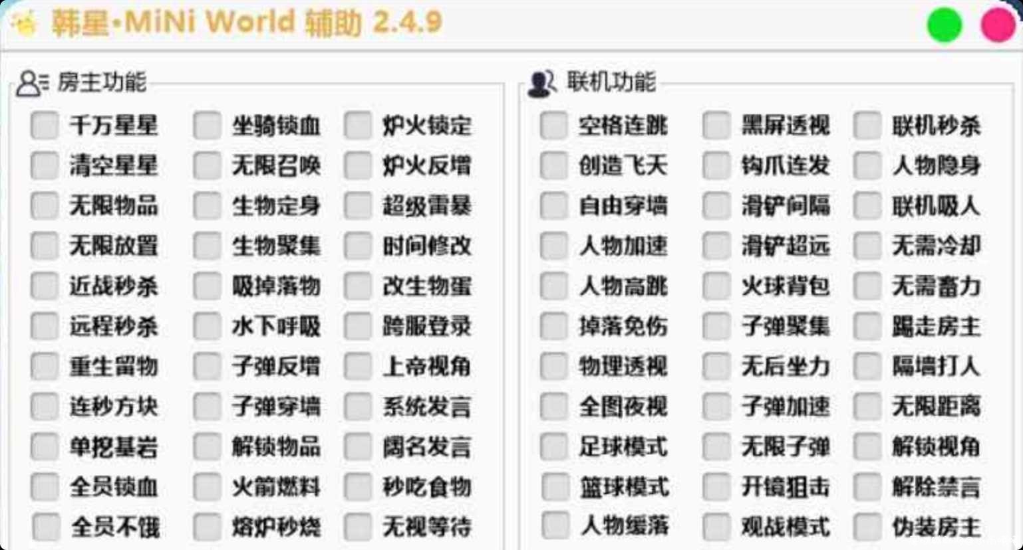
Task: Tick 全图夜视 checkbox
Action: (x=554, y=407)
